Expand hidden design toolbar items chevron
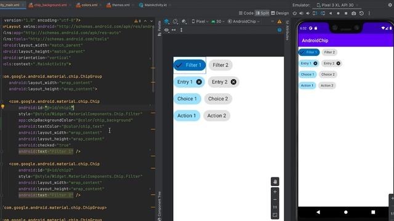 tap(272, 21)
